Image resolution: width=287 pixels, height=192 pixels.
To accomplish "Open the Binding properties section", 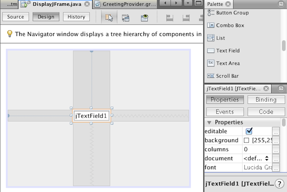I will 266,100.
